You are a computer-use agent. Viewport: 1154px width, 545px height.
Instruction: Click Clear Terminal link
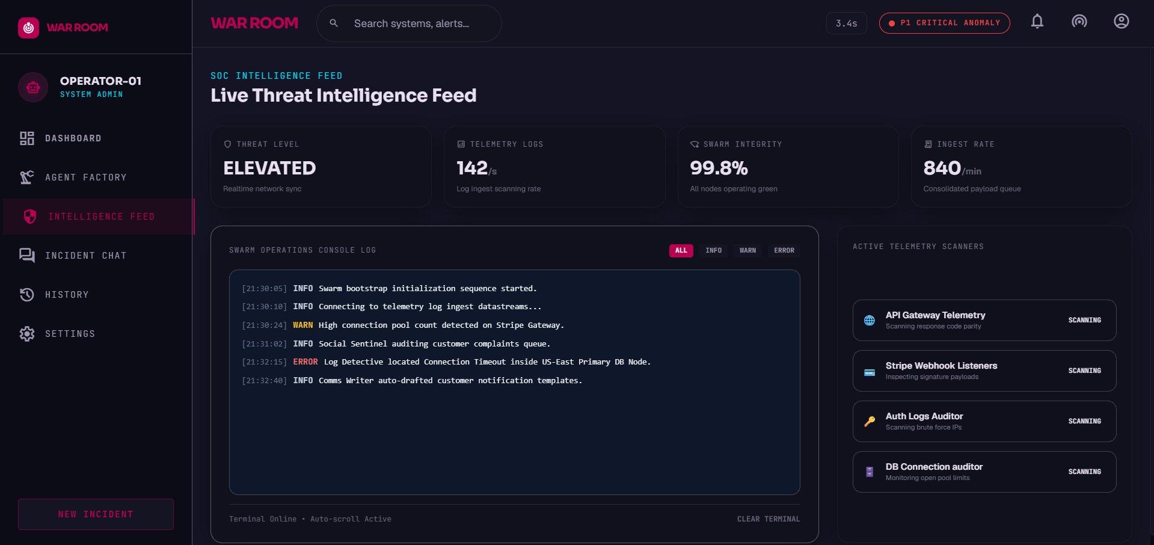[x=769, y=519]
